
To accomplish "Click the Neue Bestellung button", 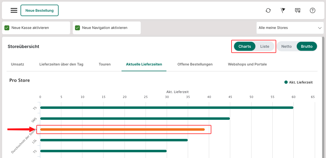I will click(x=39, y=10).
